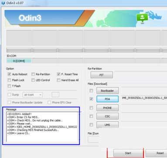167x158 pixels.
Task: Click the Bootloader file button
Action: pyautogui.click(x=107, y=91)
